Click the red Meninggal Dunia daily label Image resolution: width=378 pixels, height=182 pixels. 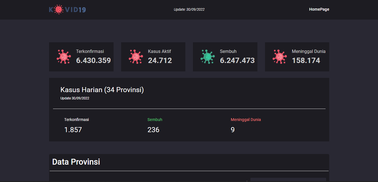pyautogui.click(x=246, y=120)
